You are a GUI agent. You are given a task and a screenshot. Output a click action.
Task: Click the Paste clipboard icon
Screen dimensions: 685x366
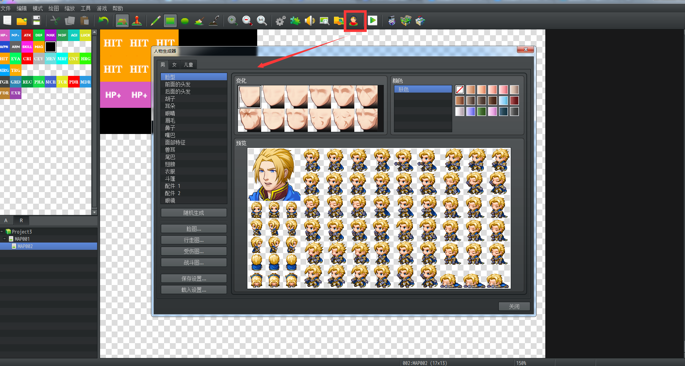click(84, 21)
